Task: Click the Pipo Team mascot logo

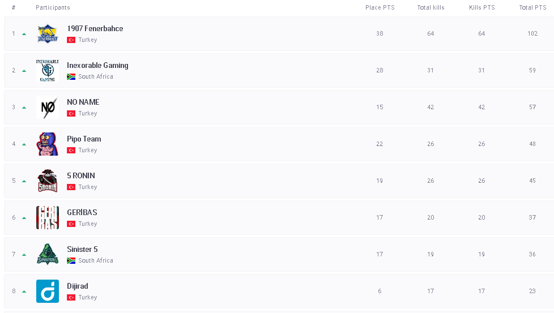Action: click(x=48, y=144)
